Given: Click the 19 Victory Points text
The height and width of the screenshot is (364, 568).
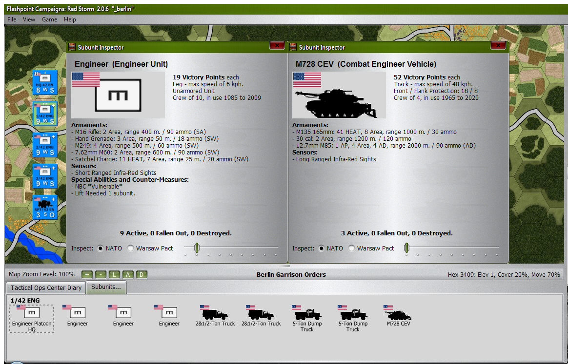Looking at the screenshot, I should pyautogui.click(x=200, y=77).
